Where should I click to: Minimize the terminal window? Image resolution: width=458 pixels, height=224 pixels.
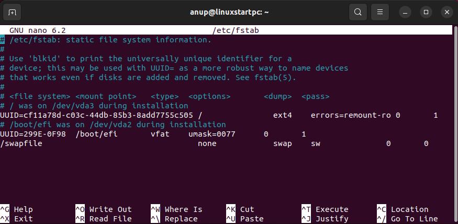pos(405,12)
